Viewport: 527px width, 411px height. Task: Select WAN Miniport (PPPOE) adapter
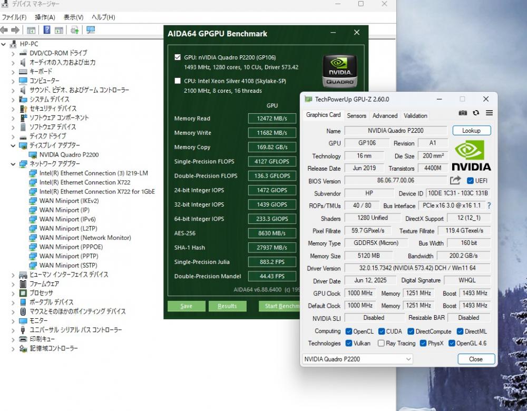pos(71,247)
